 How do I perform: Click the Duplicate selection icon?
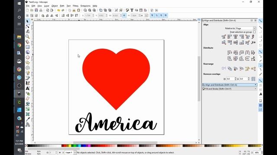pyautogui.click(x=101, y=10)
